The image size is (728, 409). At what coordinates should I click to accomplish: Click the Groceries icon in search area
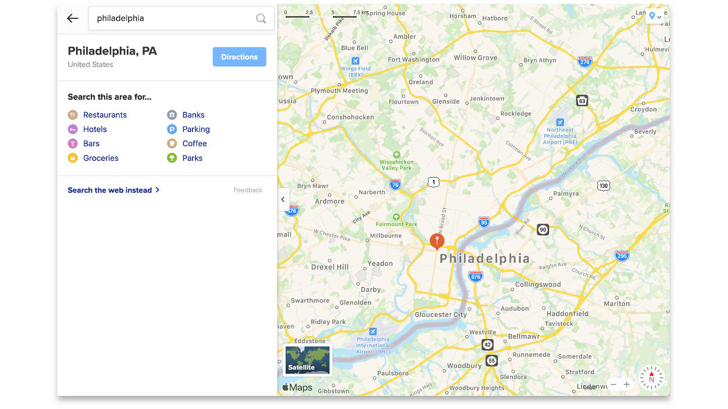tap(73, 158)
